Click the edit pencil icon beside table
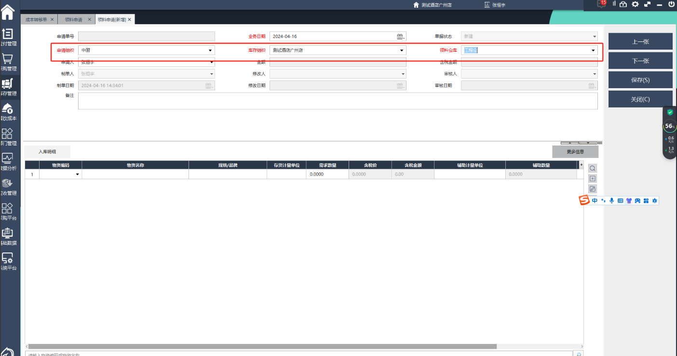The image size is (677, 356). tap(593, 189)
